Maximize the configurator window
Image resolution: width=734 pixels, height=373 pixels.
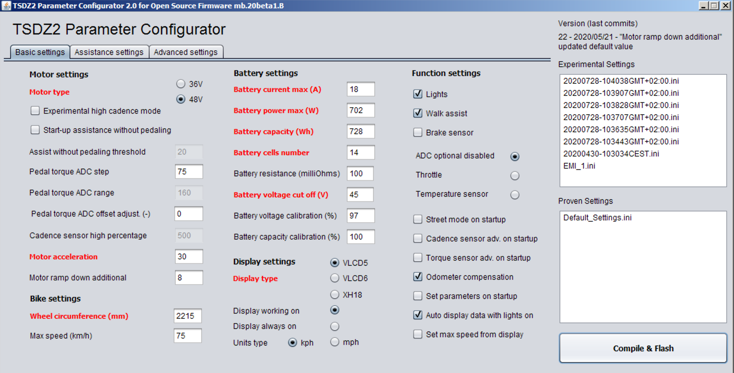(x=714, y=5)
